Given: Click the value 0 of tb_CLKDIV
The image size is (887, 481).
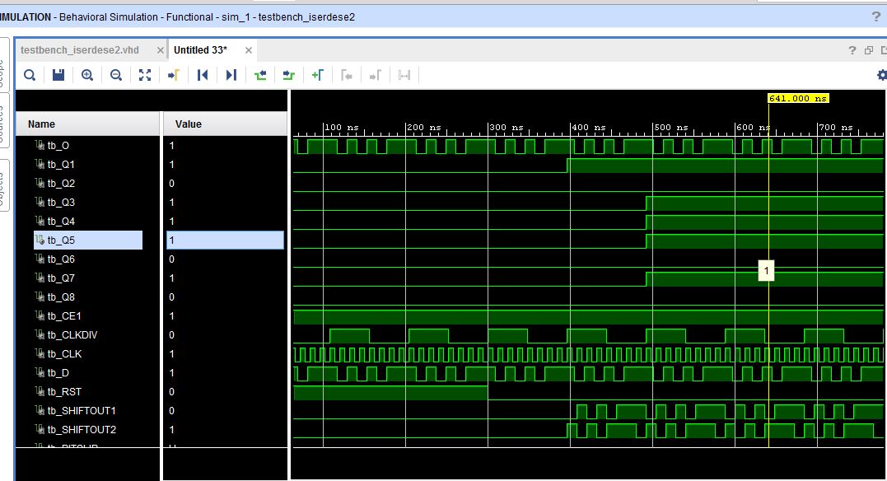Looking at the screenshot, I should click(171, 335).
